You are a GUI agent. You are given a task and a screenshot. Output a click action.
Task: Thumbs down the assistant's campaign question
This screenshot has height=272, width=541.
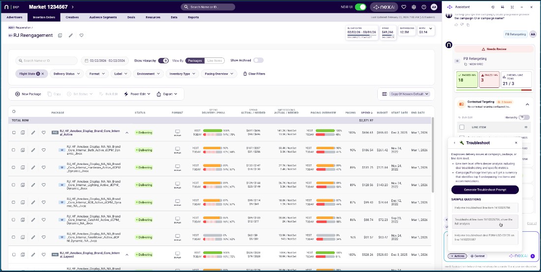coord(462,25)
